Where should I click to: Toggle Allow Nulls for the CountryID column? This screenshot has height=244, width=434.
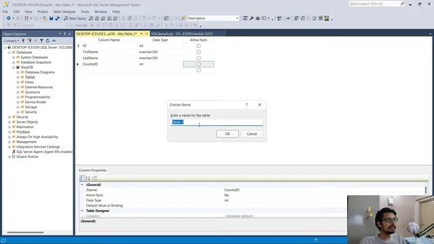coord(199,64)
